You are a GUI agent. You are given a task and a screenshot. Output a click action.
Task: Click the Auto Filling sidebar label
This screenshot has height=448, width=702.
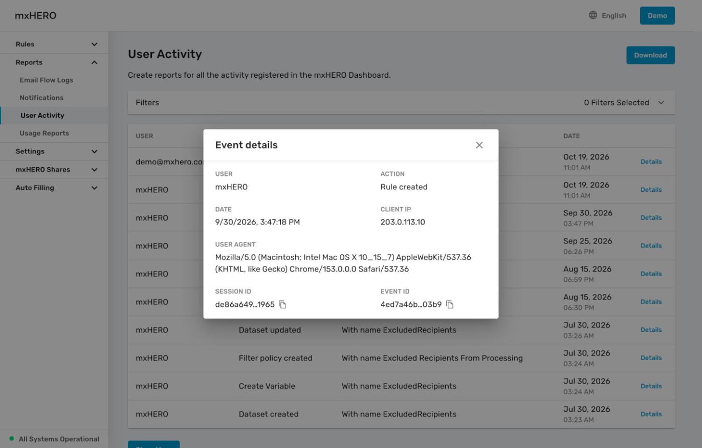(x=35, y=188)
